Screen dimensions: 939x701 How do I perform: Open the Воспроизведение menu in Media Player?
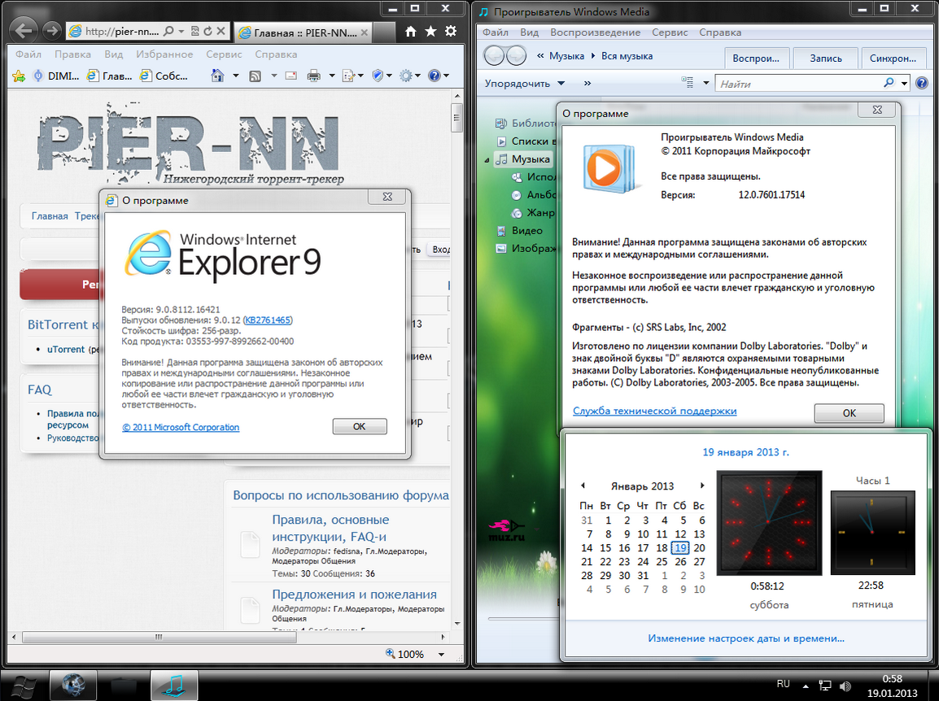tap(596, 33)
